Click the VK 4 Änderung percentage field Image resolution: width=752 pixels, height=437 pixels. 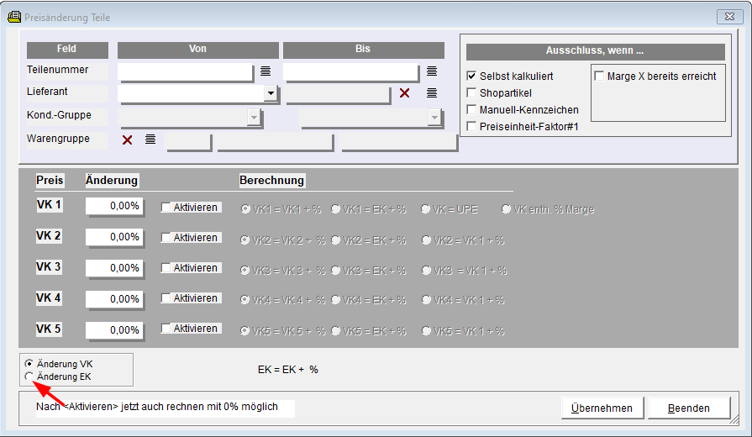click(x=114, y=299)
